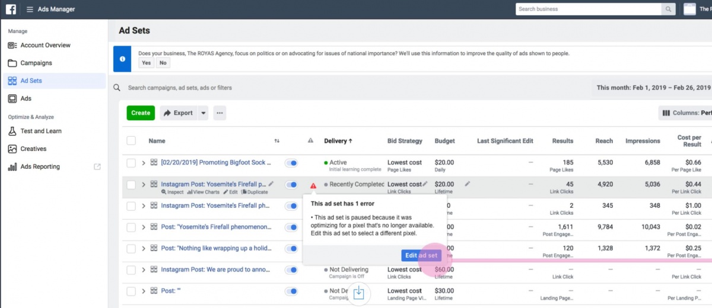
Task: Click the Facebook logo icon
Action: click(11, 9)
